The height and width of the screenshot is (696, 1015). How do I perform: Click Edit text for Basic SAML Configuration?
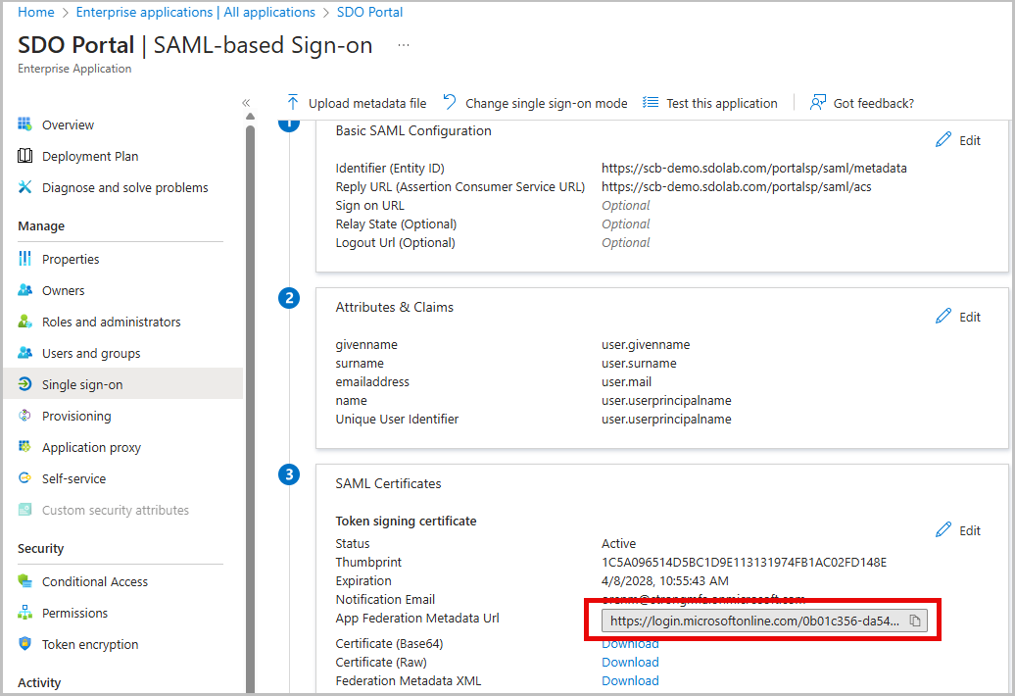click(970, 140)
